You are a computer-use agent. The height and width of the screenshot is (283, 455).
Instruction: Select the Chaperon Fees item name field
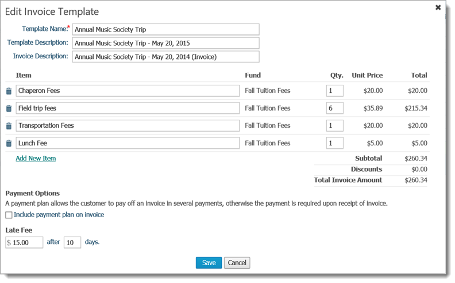pyautogui.click(x=128, y=91)
